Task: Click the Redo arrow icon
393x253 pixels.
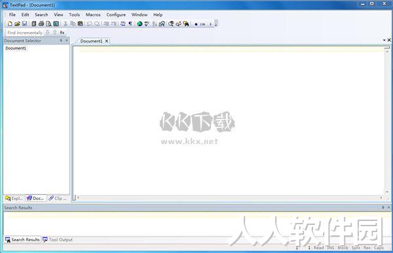Action: pos(97,24)
